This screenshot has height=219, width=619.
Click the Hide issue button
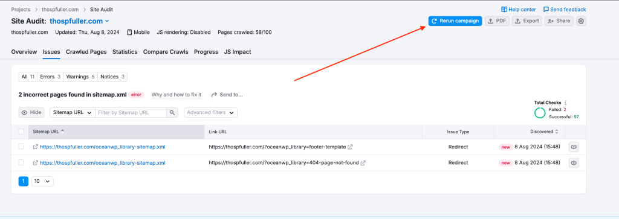pyautogui.click(x=31, y=113)
